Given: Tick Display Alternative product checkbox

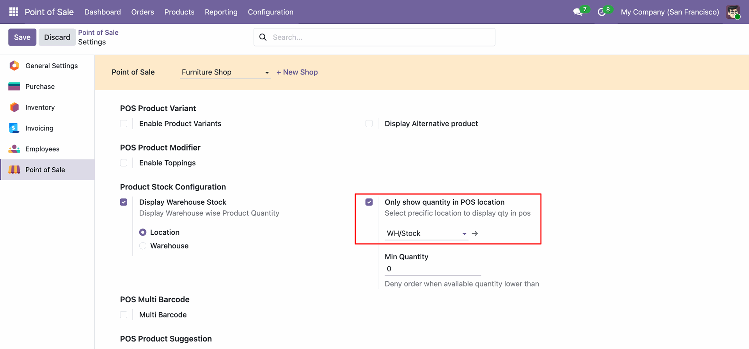Looking at the screenshot, I should [369, 124].
